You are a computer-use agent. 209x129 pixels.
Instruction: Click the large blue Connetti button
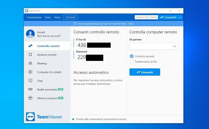pyautogui.click(x=145, y=72)
